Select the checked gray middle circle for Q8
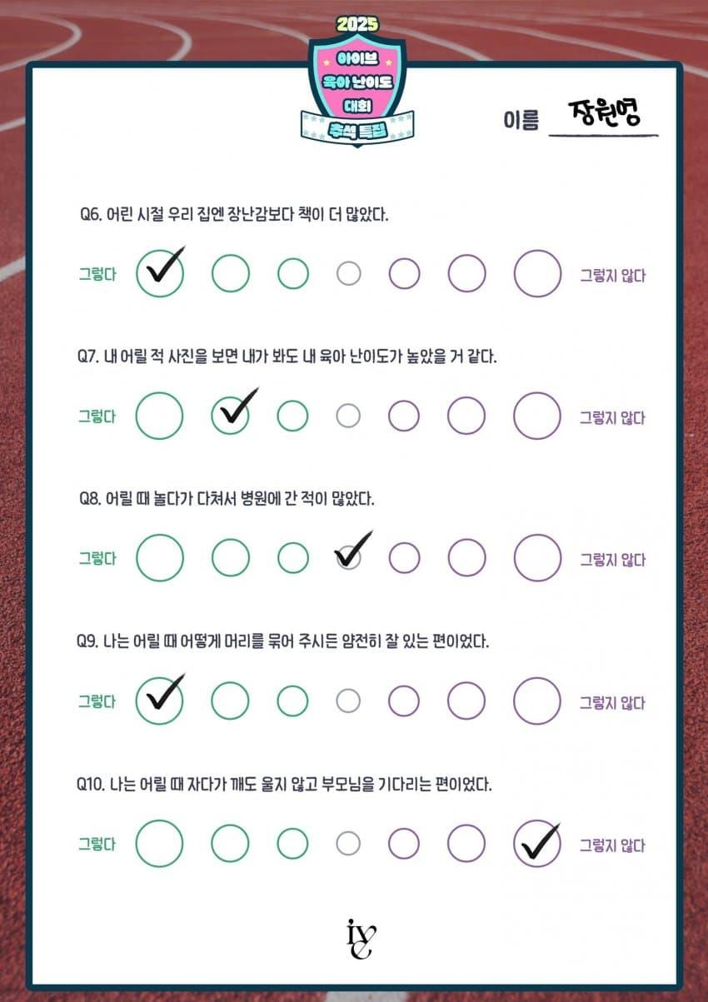This screenshot has width=708, height=1002. pos(348,557)
